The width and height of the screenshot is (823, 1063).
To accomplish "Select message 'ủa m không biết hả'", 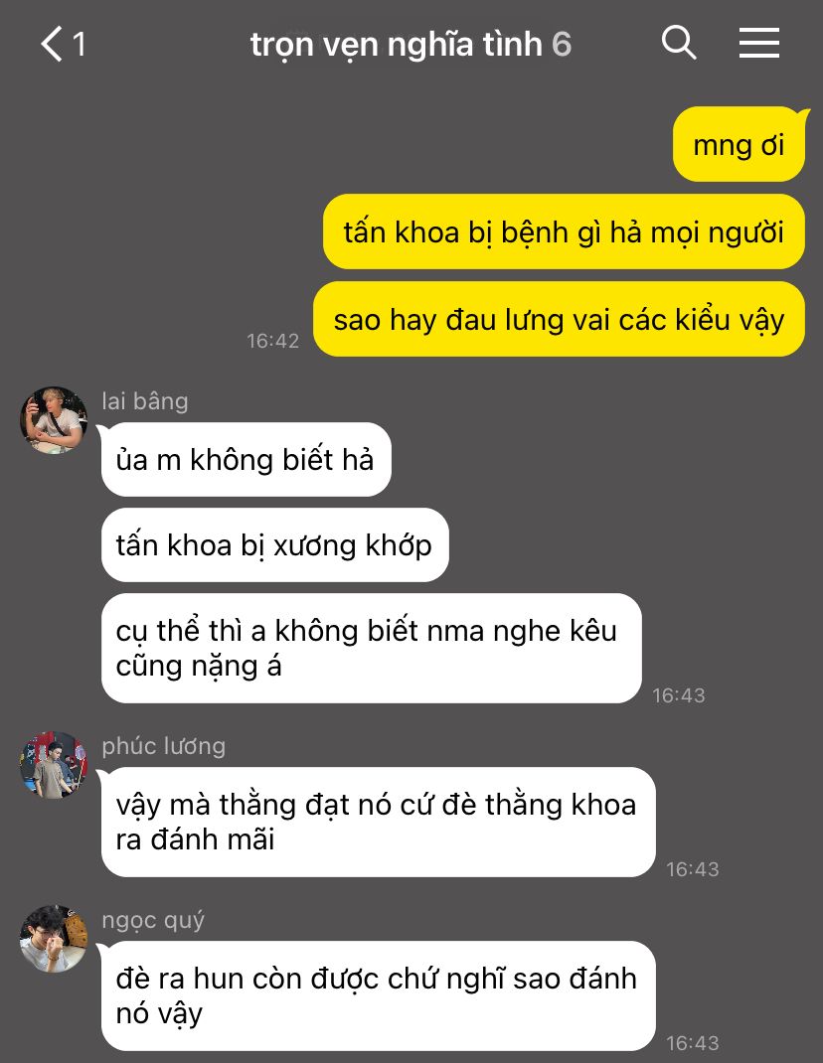I will 247,460.
